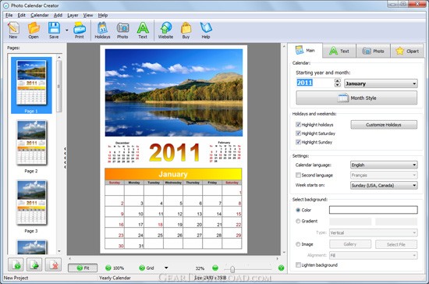The height and width of the screenshot is (284, 429).
Task: Click the white background color swatch
Action: click(x=374, y=210)
